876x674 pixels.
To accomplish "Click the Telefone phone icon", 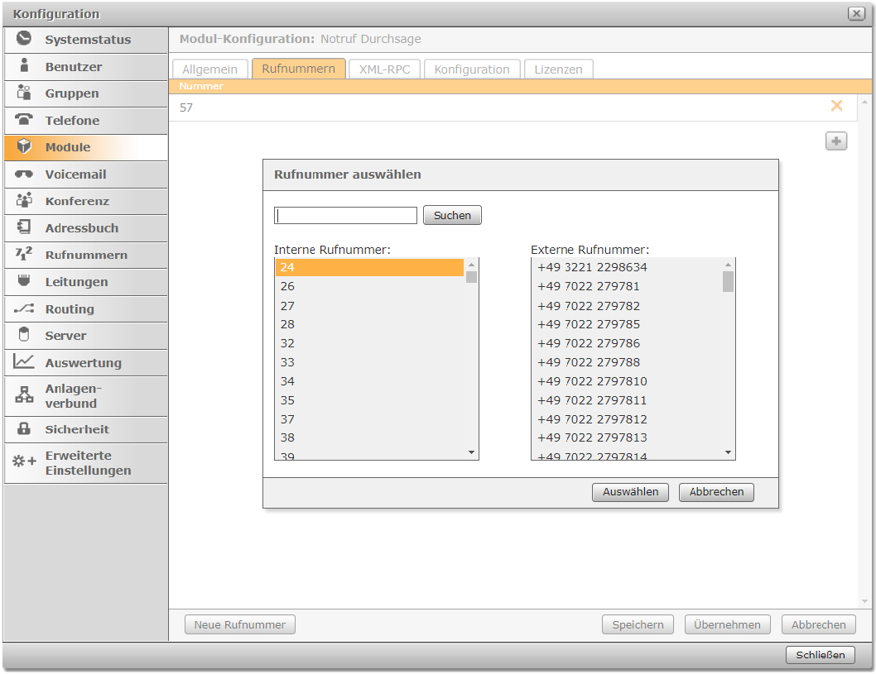I will (24, 119).
